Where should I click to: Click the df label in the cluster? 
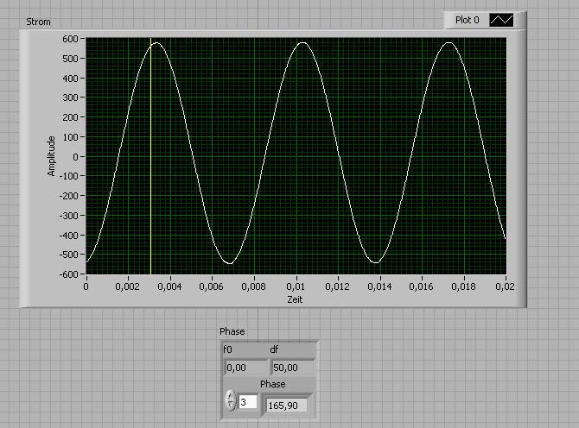[x=275, y=350]
